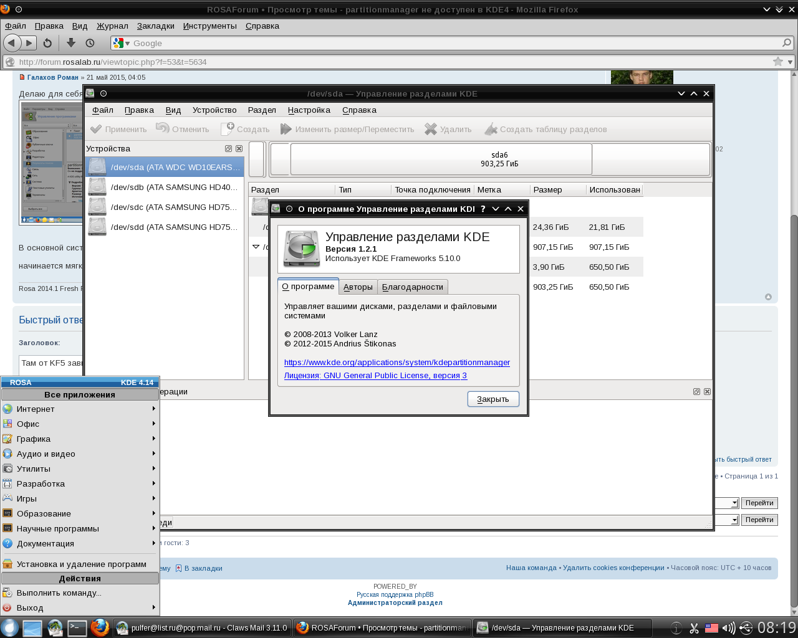Screen dimensions: 798x638
Task: Click the network USB icon in system tray
Action: pyautogui.click(x=746, y=628)
